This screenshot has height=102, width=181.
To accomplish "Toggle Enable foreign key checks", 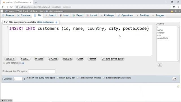I will 104,78.
